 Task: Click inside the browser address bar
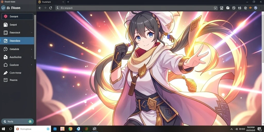click(136, 8)
